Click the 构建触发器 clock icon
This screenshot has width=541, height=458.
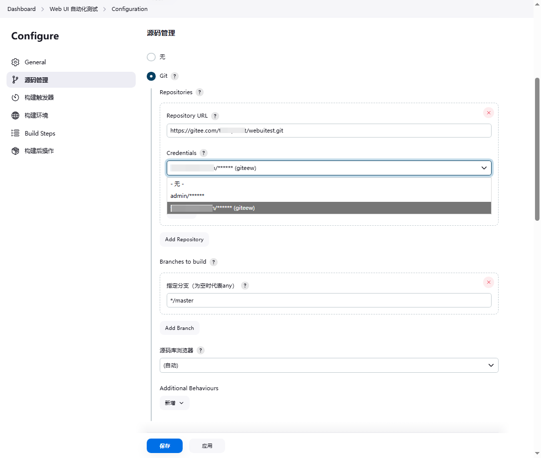(x=15, y=98)
